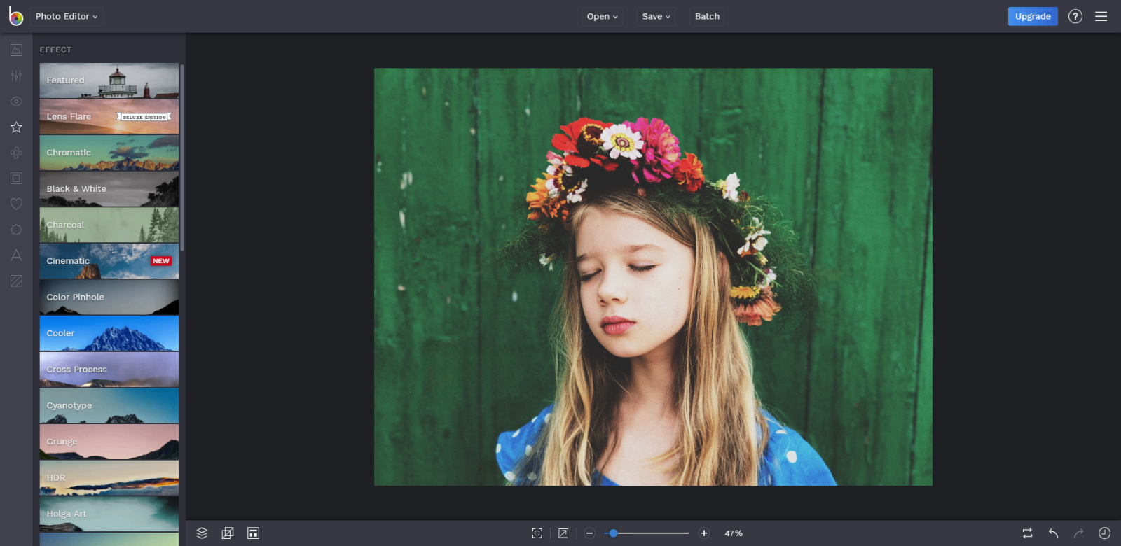Zoom in with the plus icon

tap(704, 533)
